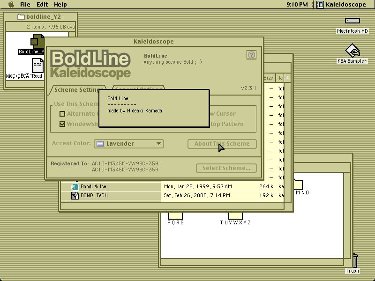Screen dimensions: 375x281
Task: Click the Kind column header
Action: point(280,78)
